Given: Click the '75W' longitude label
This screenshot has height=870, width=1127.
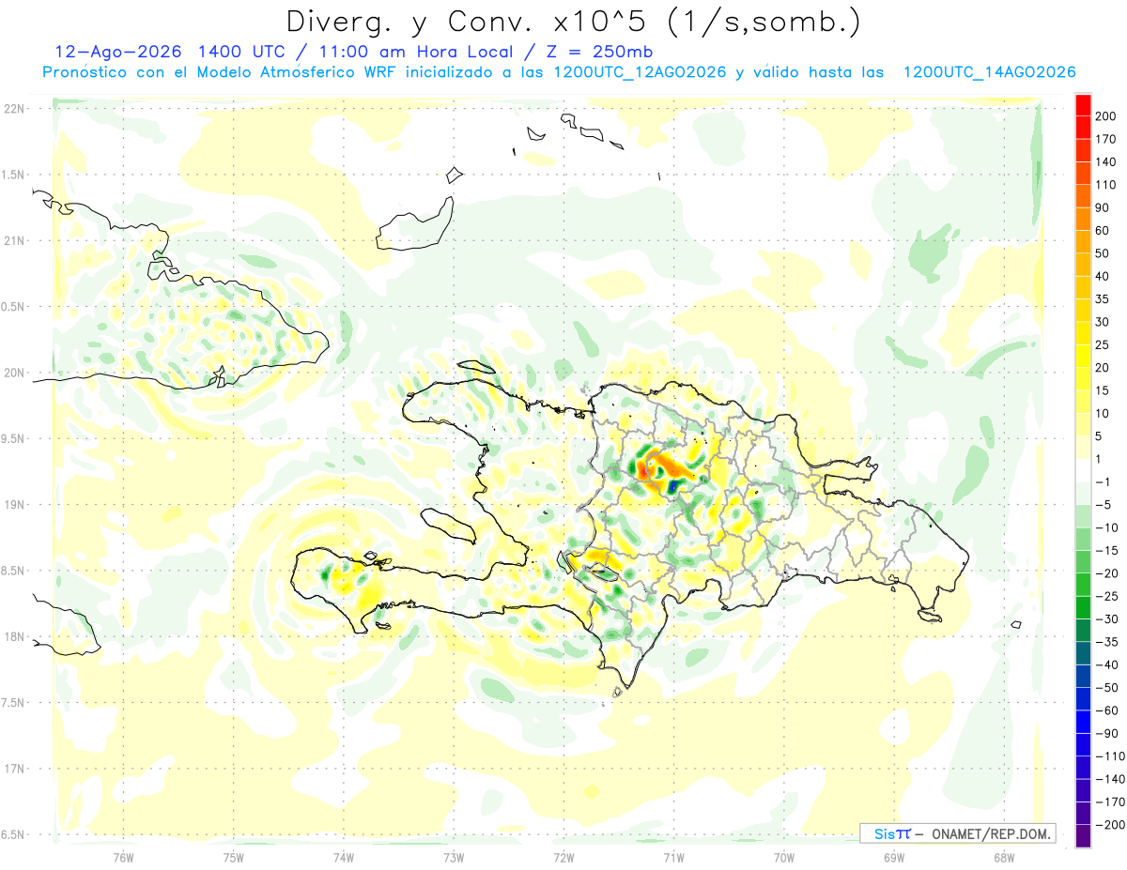Looking at the screenshot, I should [233, 857].
